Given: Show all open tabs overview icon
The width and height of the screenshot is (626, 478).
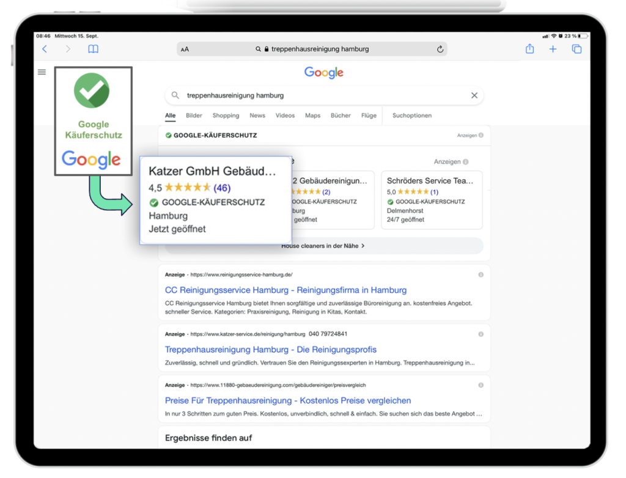Looking at the screenshot, I should tap(576, 50).
